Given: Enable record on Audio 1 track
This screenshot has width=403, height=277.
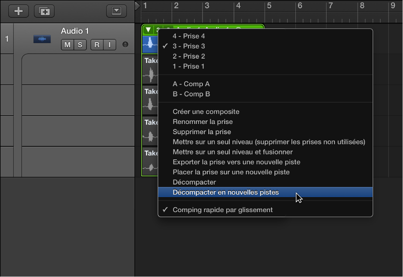Looking at the screenshot, I should click(97, 45).
